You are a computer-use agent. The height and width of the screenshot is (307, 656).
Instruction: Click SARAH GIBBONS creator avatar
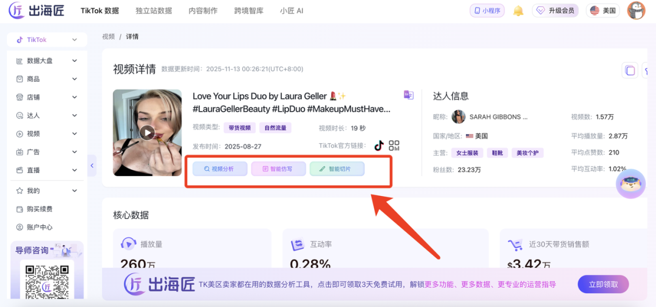pyautogui.click(x=459, y=117)
